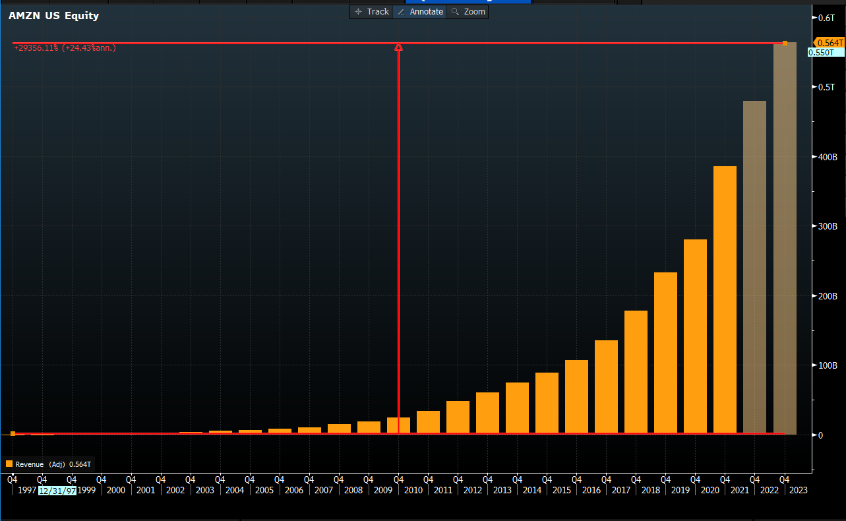Select the 2020 revenue bar
846x521 pixels.
coord(695,336)
